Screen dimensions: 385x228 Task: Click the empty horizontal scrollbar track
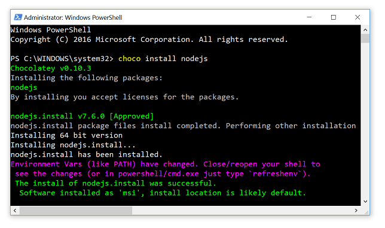point(242,210)
